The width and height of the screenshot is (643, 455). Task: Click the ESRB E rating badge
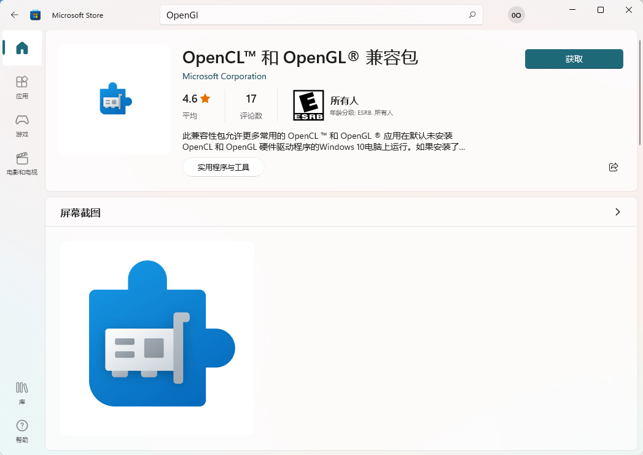click(308, 104)
